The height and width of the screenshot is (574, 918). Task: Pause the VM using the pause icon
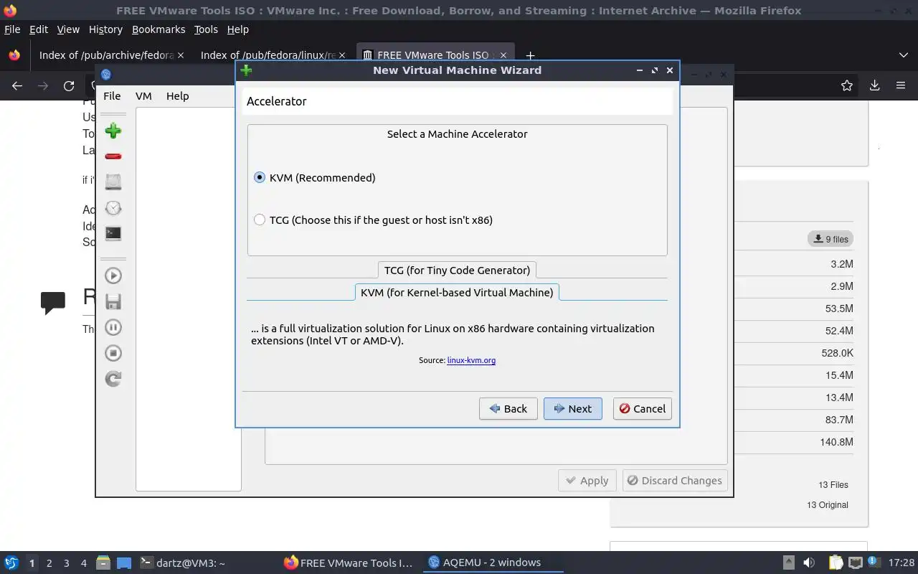pos(113,327)
